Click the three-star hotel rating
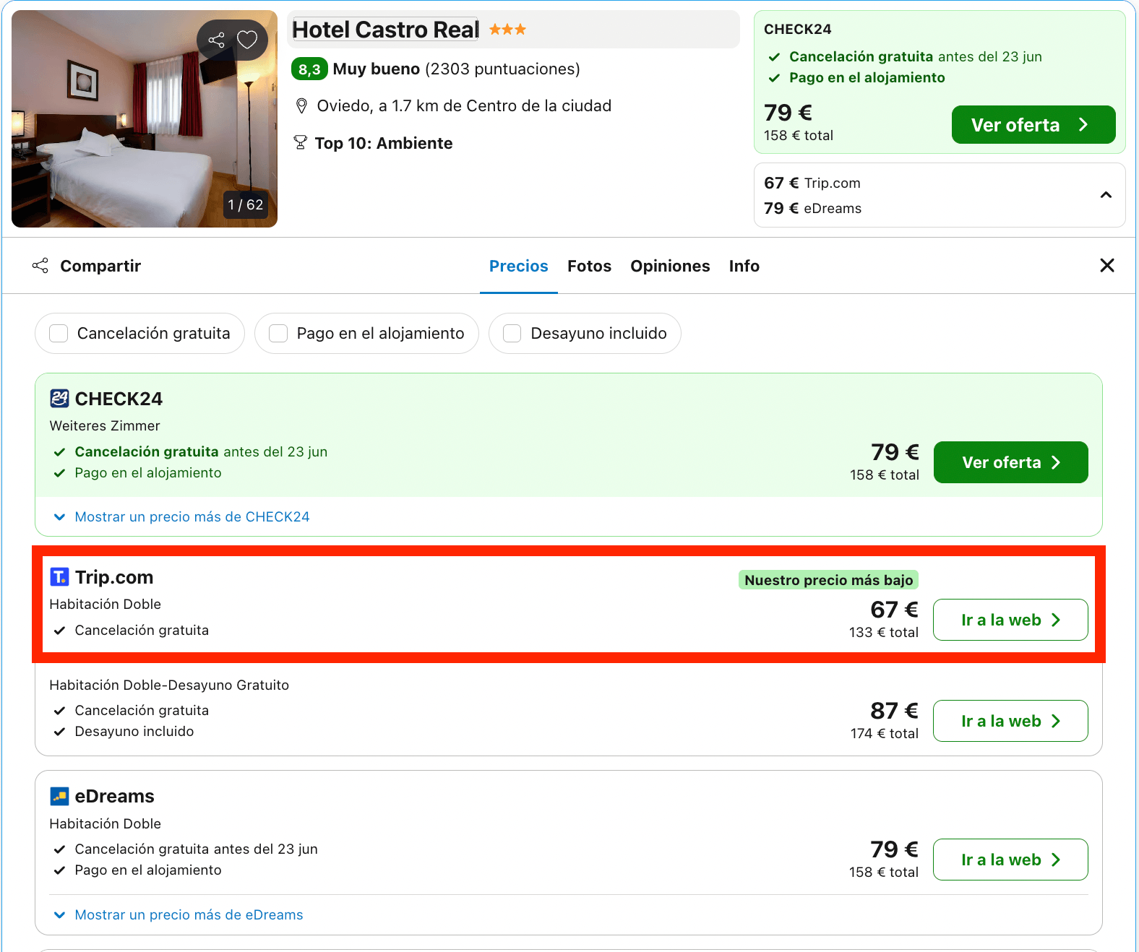This screenshot has width=1139, height=952. tap(508, 30)
